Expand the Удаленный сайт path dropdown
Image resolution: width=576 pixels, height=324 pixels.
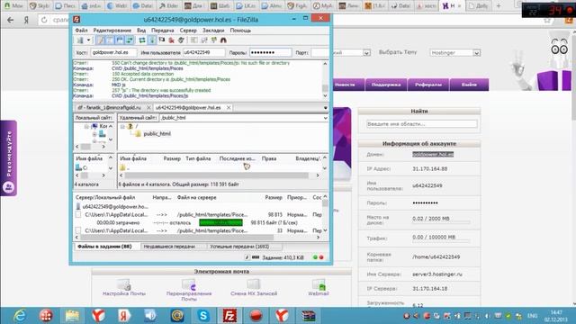click(x=325, y=118)
